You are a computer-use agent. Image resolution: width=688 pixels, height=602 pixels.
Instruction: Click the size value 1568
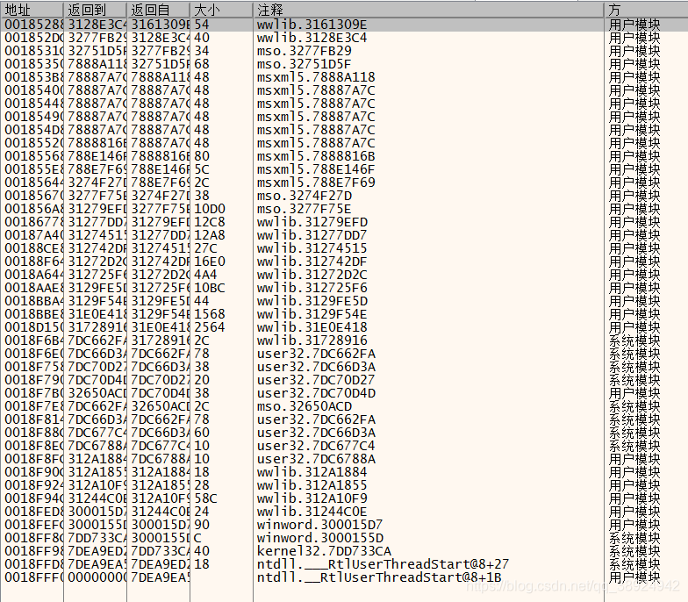(209, 314)
